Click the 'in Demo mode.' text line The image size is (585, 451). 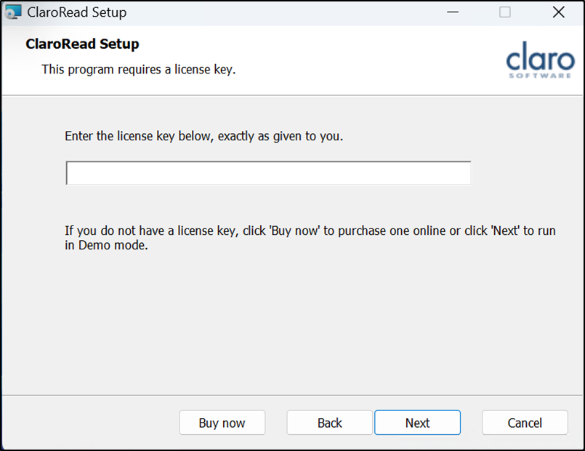106,246
